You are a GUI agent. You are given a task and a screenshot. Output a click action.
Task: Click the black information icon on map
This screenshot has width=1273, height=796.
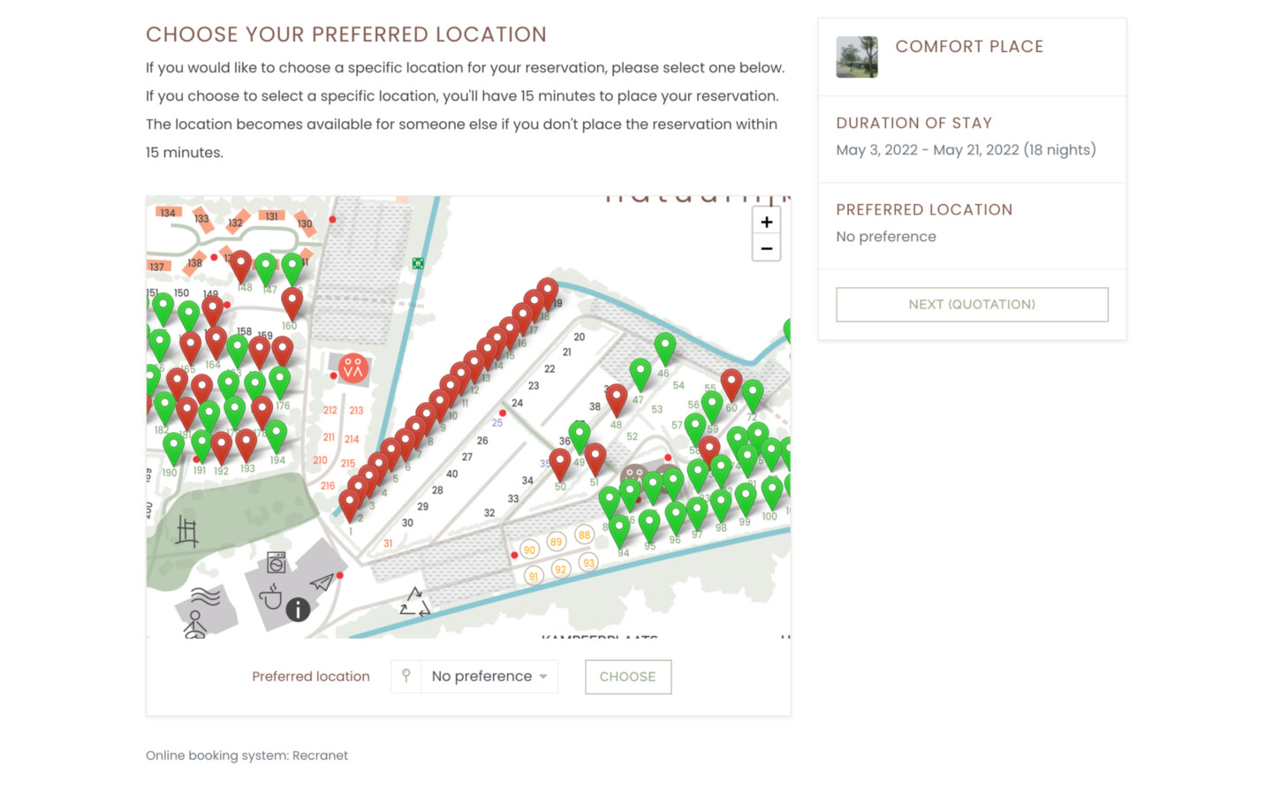pyautogui.click(x=298, y=609)
